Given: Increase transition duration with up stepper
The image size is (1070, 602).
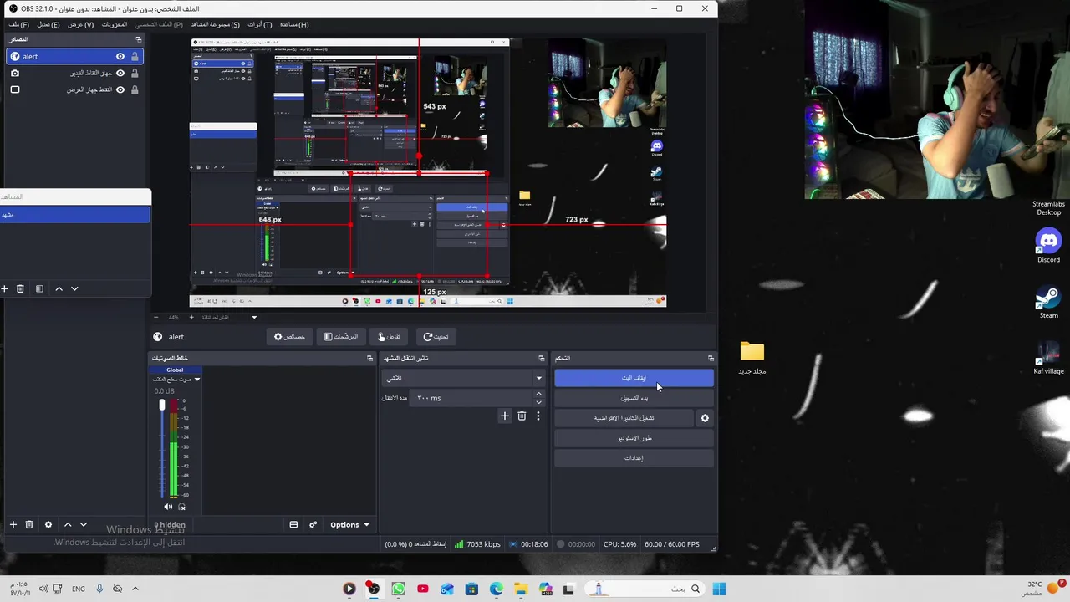Looking at the screenshot, I should 538,394.
